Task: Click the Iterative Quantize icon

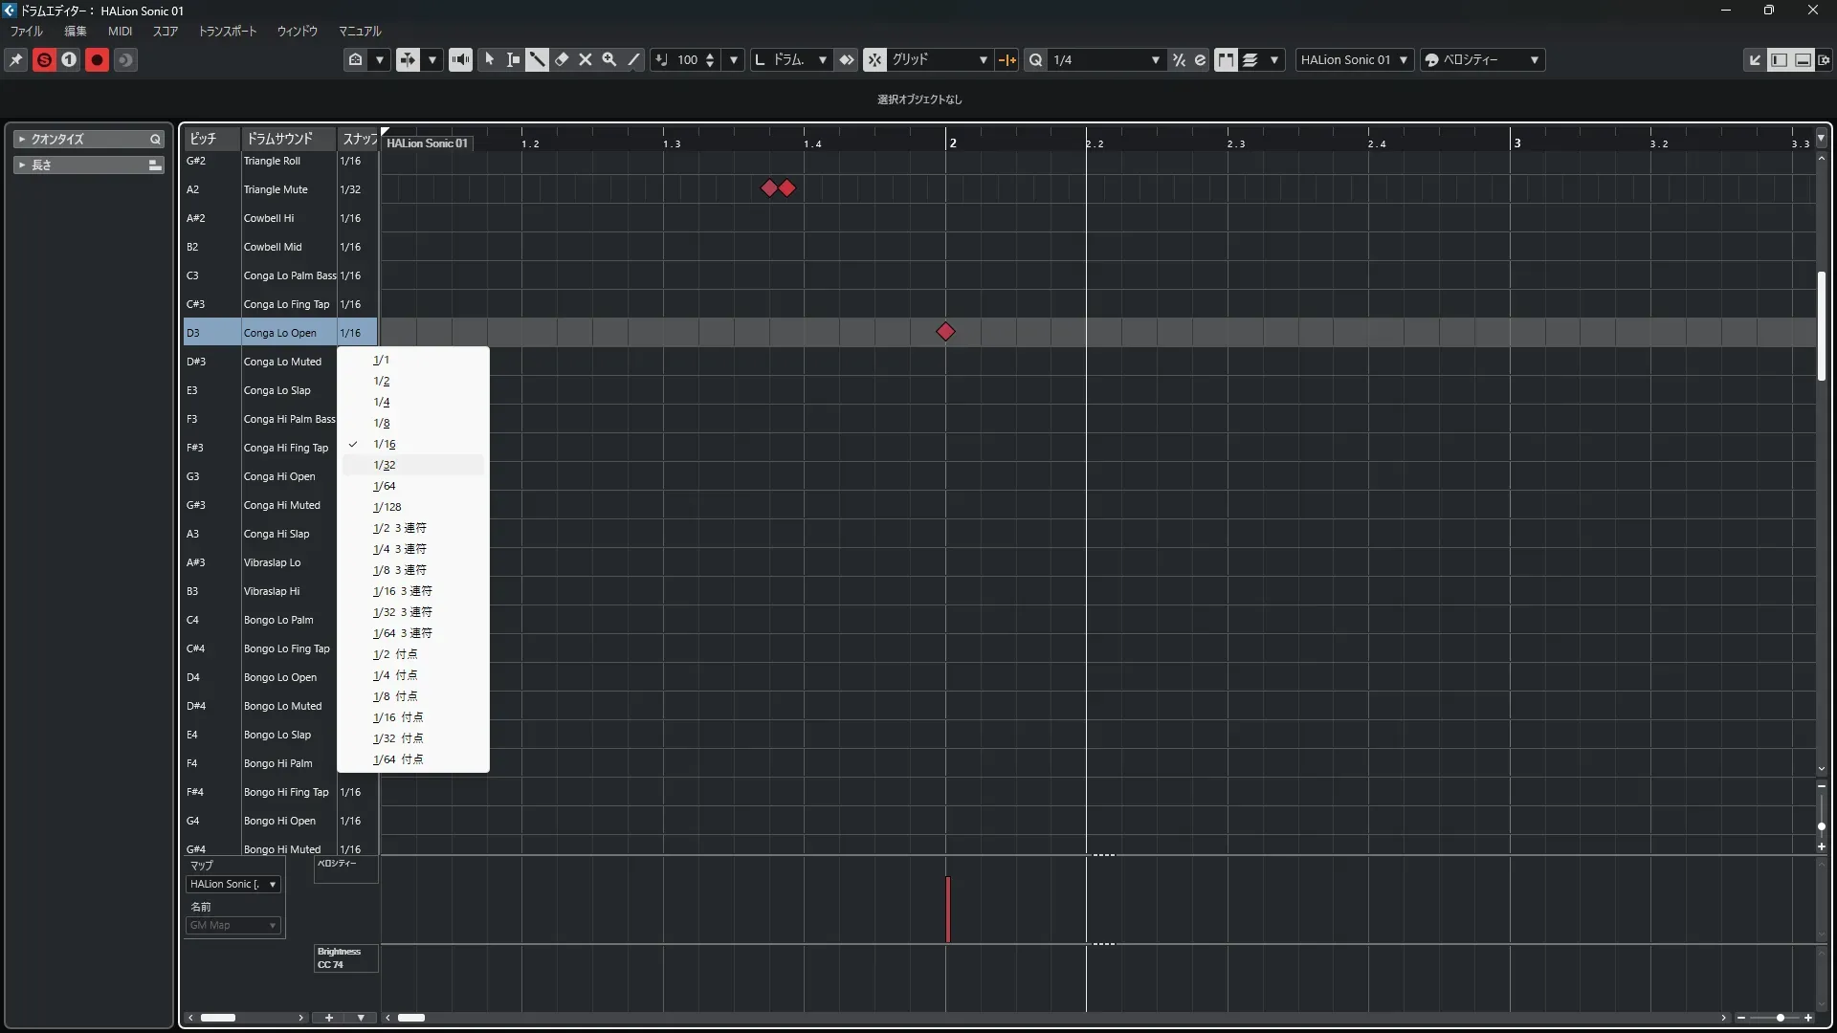Action: point(1179,59)
